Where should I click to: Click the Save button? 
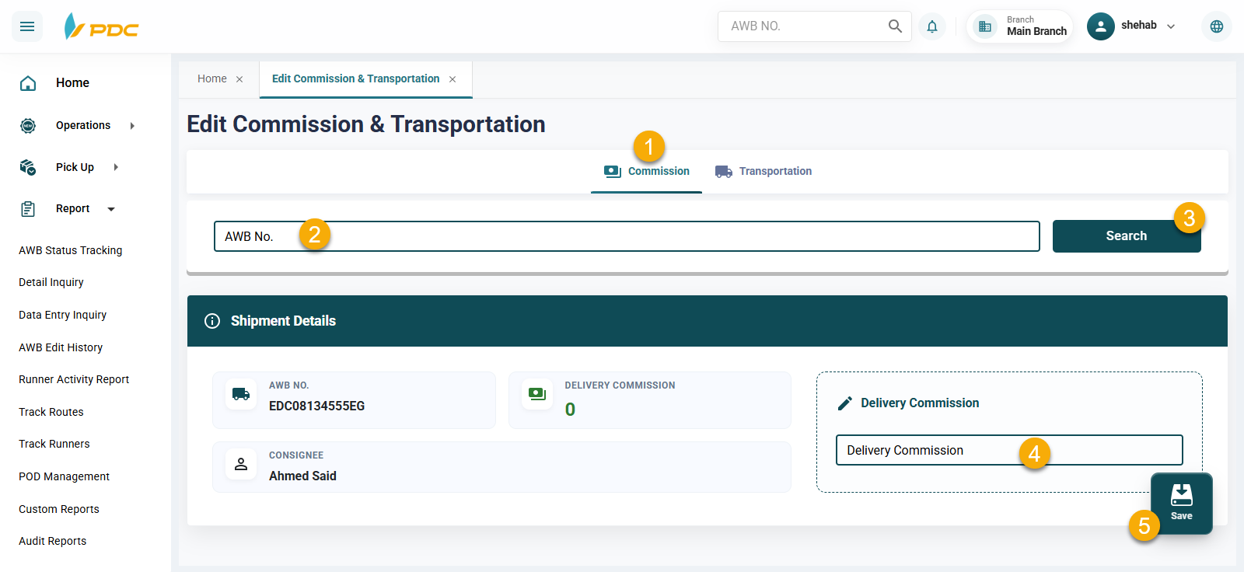tap(1182, 504)
